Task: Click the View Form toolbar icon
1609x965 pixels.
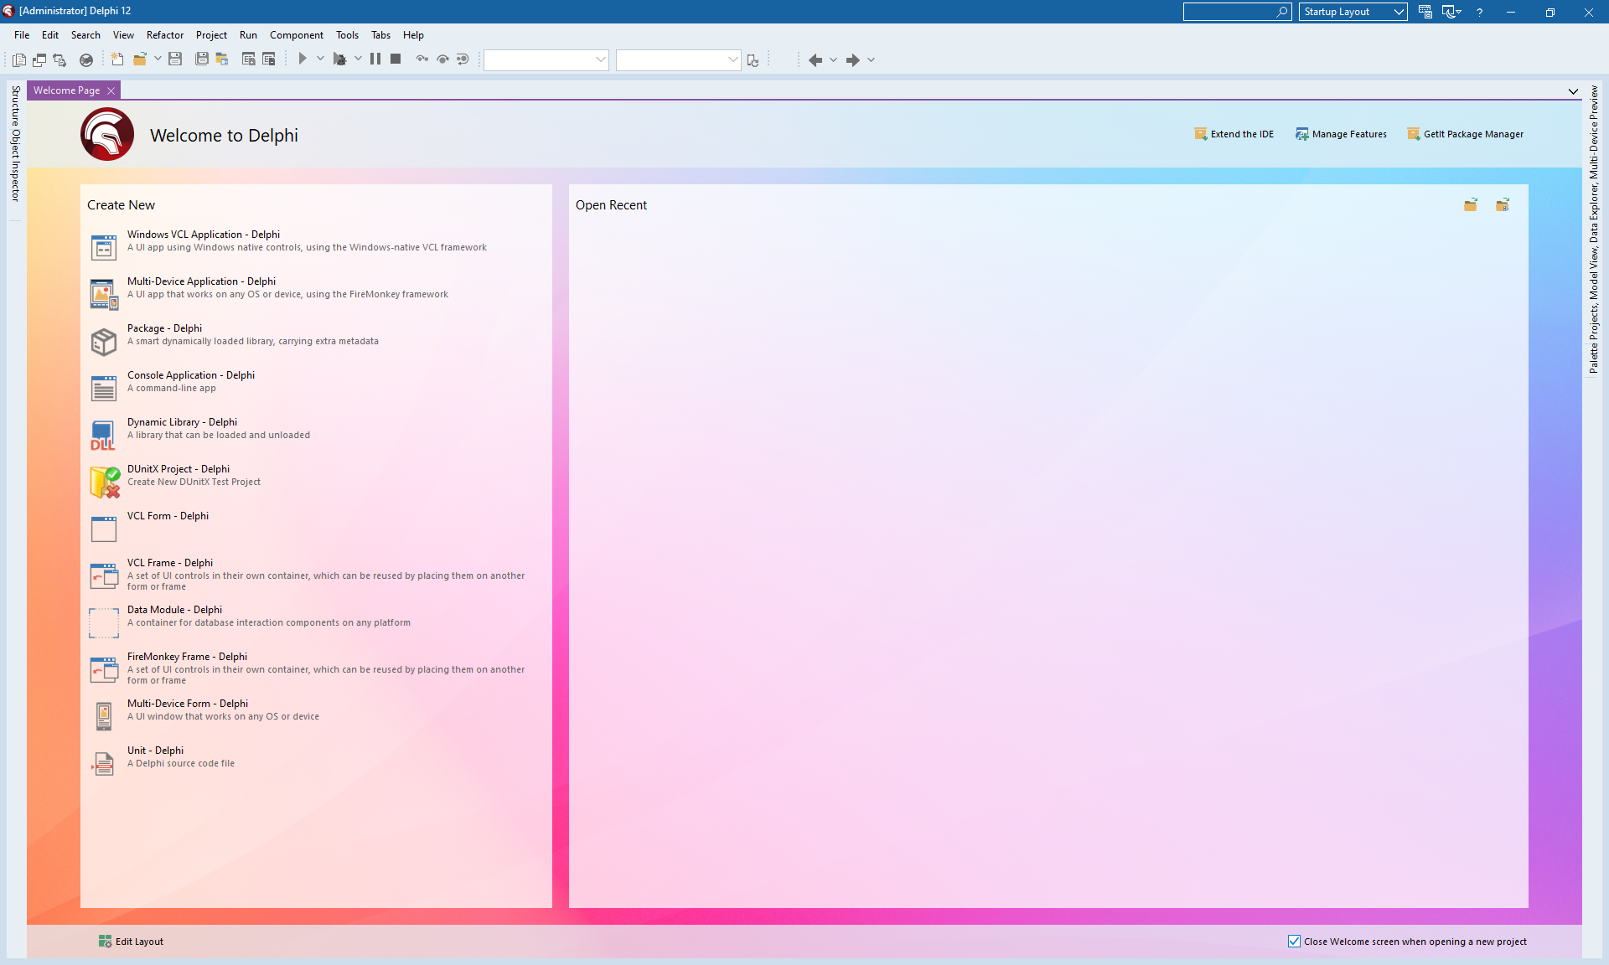Action: pos(39,59)
